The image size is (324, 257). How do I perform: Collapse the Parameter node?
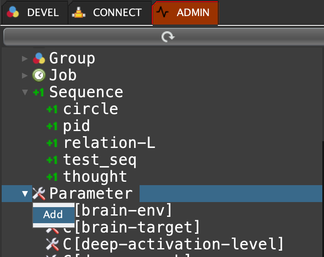[25, 194]
